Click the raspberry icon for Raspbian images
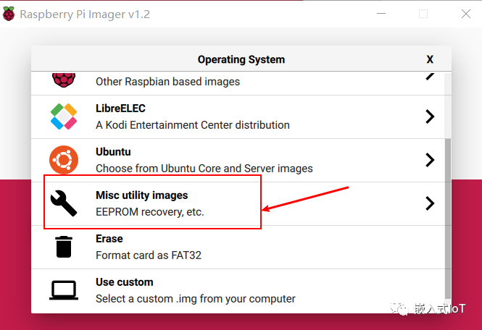Viewport: 482px width, 330px height. point(64,77)
